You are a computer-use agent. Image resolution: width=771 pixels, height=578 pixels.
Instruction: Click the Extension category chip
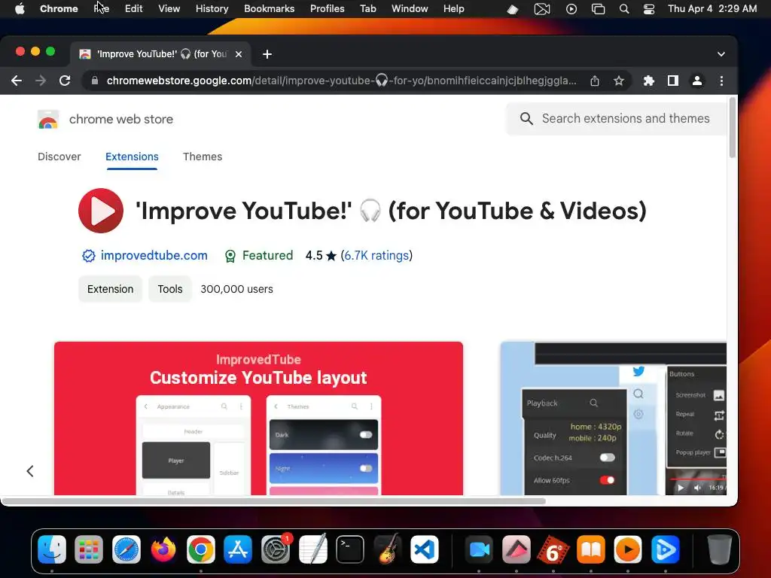click(x=110, y=289)
